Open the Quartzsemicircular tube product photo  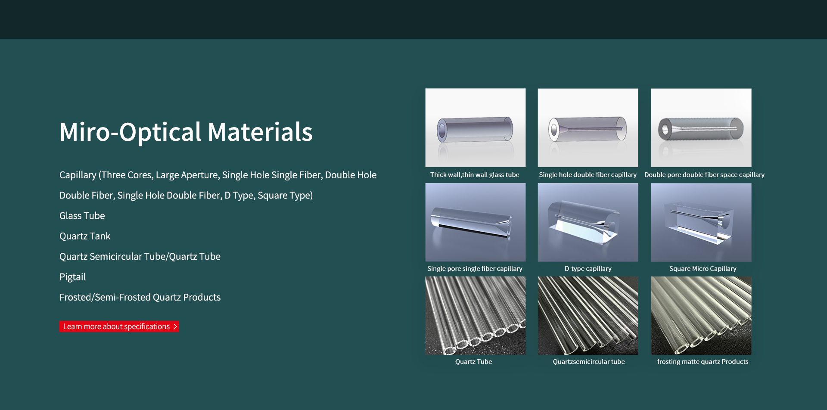[x=588, y=316]
